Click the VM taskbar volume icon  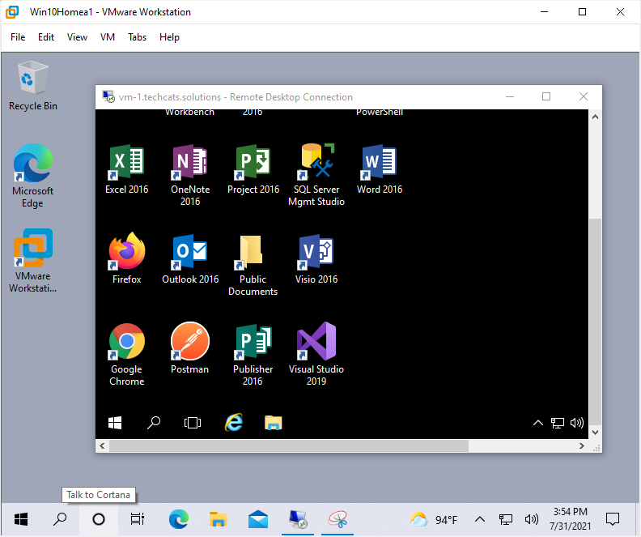(532, 520)
